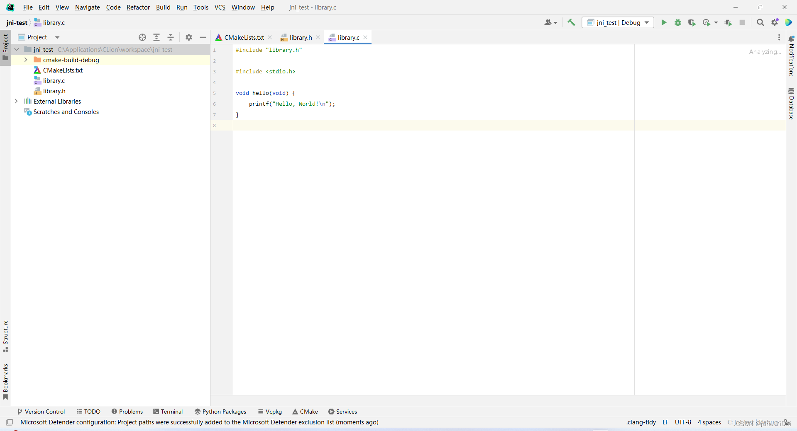This screenshot has width=797, height=431.
Task: Open IDE settings gear in toolbar
Action: tap(775, 22)
